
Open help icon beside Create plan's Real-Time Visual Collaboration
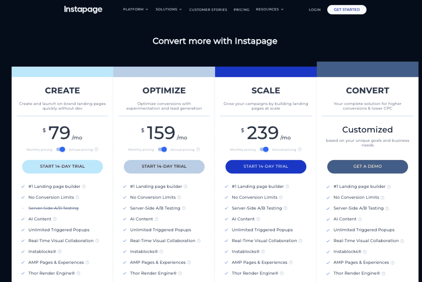click(97, 240)
